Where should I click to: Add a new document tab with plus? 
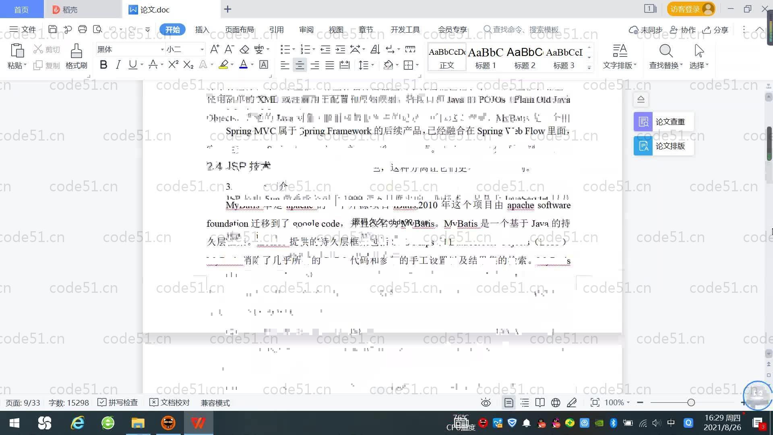[227, 9]
